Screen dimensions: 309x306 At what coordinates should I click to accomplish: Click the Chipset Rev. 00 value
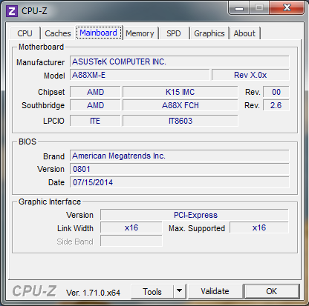[276, 92]
